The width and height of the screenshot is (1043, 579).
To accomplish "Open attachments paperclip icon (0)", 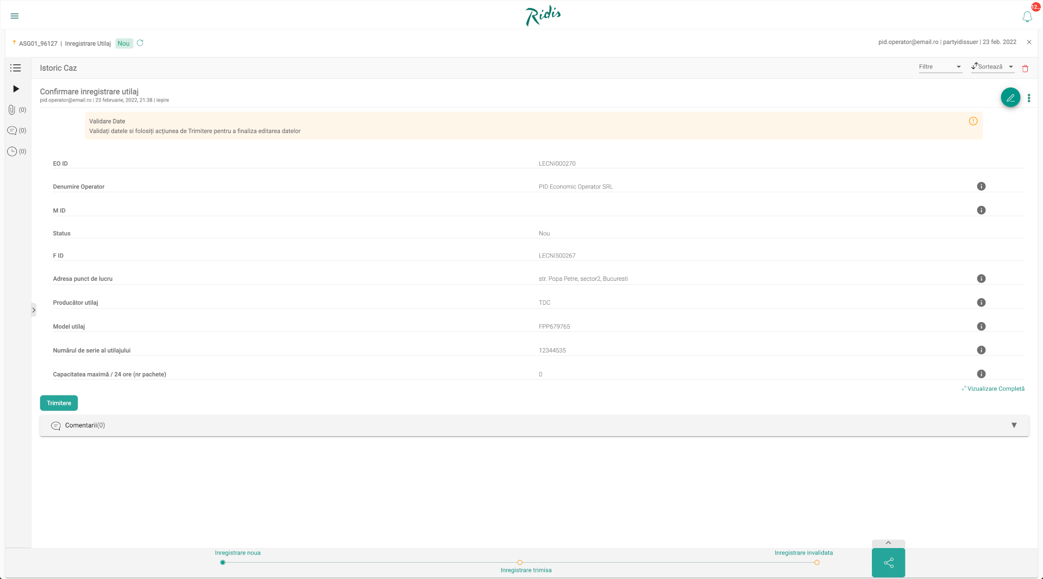I will [17, 110].
